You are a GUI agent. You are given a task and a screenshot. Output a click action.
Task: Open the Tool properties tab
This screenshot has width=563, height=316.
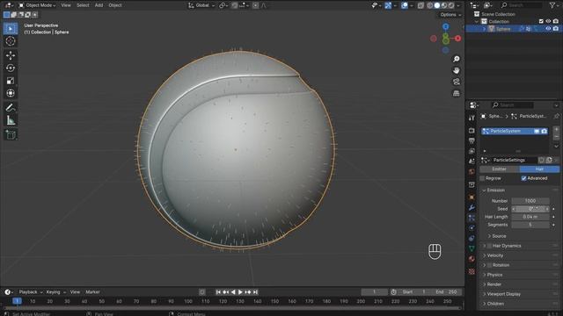click(472, 118)
